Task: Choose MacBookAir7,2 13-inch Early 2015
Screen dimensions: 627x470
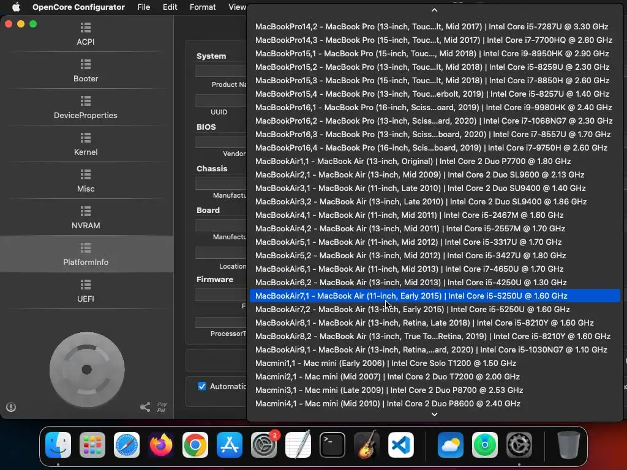Action: coord(435,309)
